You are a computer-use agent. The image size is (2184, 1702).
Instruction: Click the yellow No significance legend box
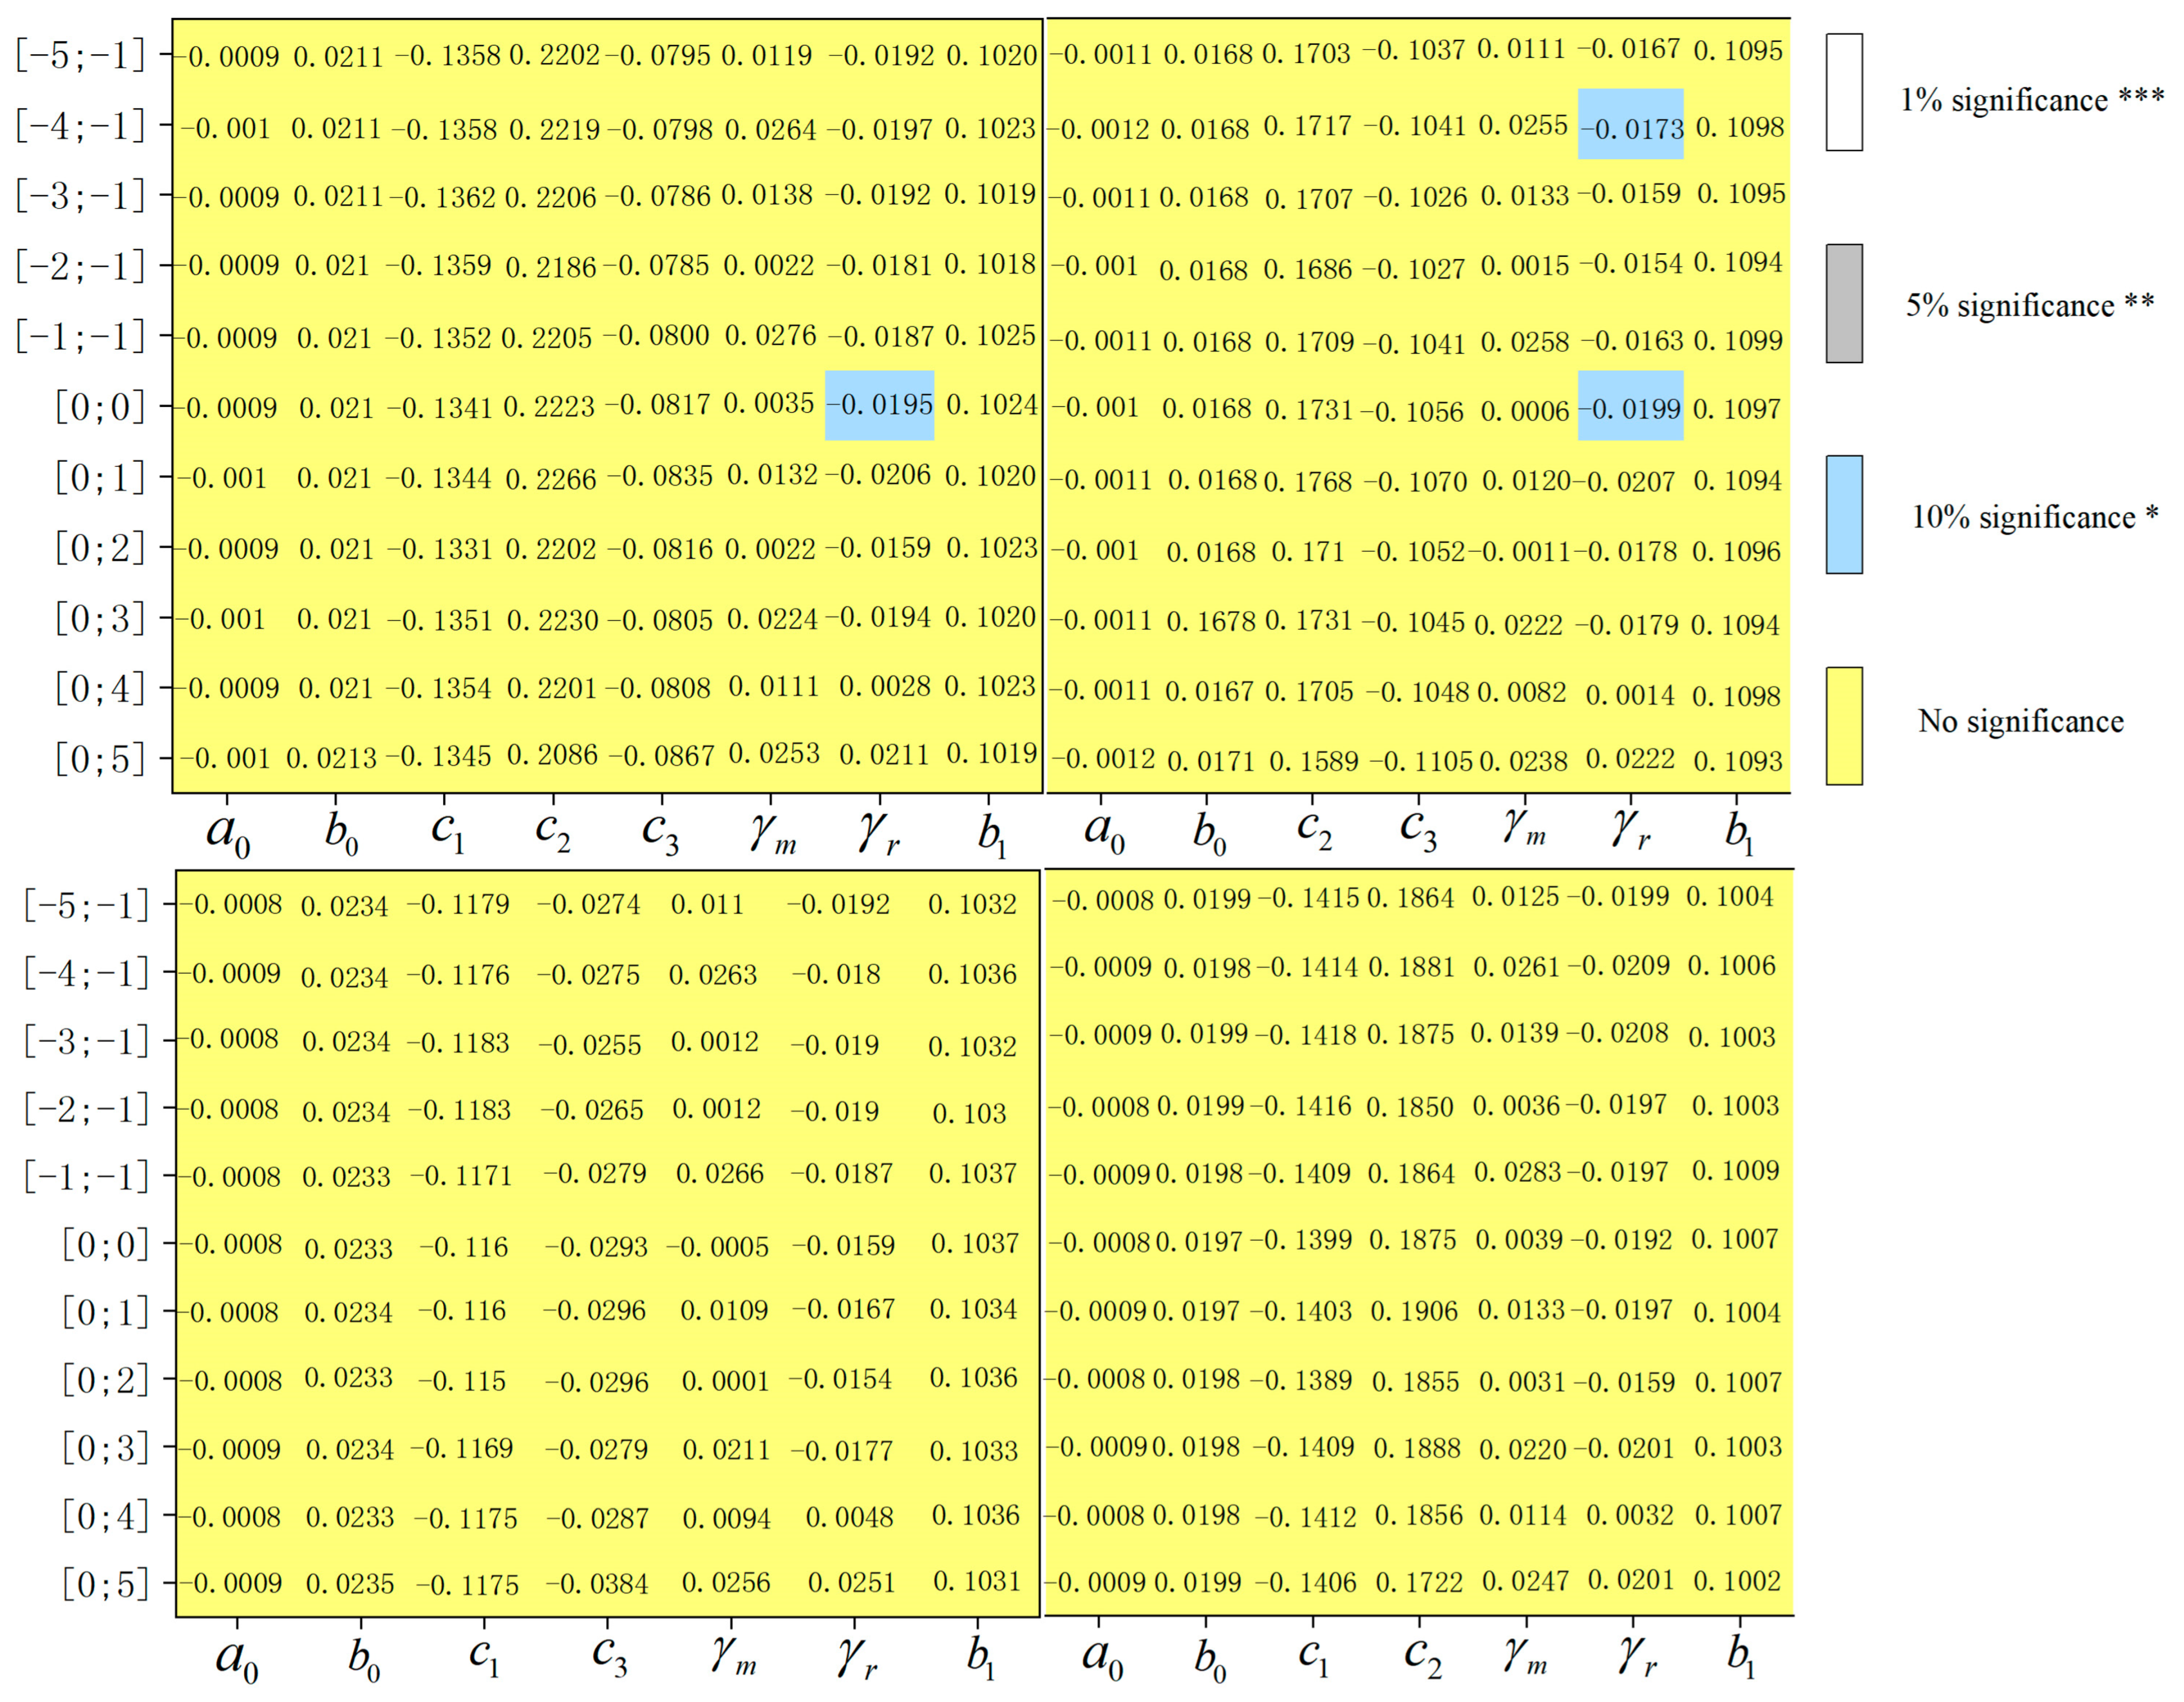[x=1843, y=725]
